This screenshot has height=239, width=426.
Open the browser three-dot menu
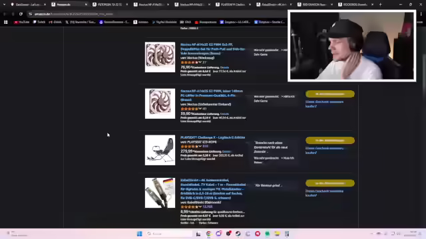(x=421, y=14)
